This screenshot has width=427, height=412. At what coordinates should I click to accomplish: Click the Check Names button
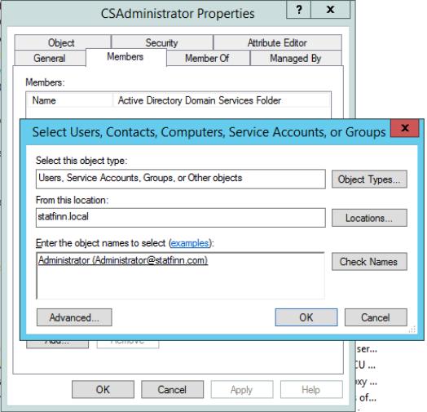pos(369,262)
